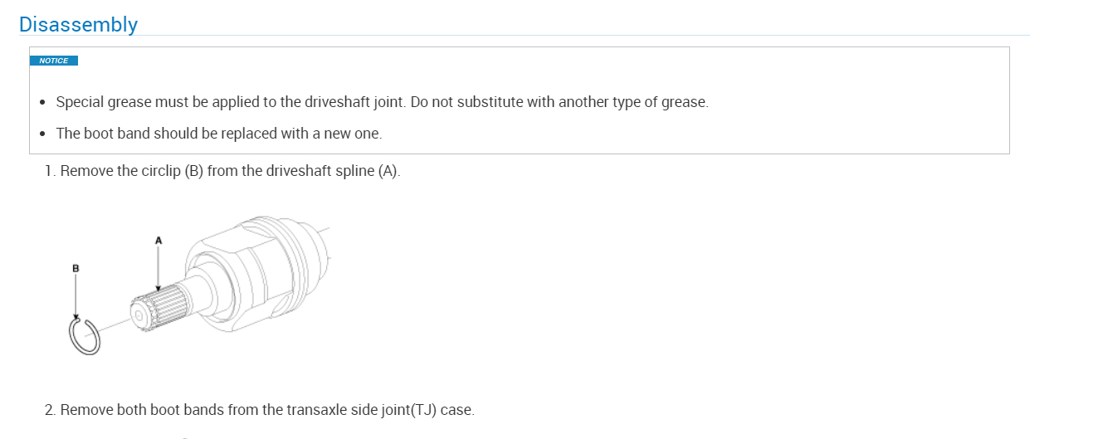
Task: Click the special grease notice sentence
Action: 382,102
